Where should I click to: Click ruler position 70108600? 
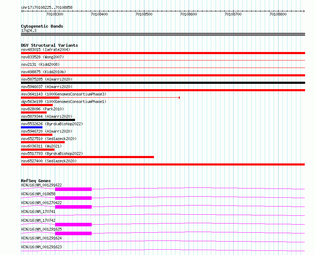188,14
